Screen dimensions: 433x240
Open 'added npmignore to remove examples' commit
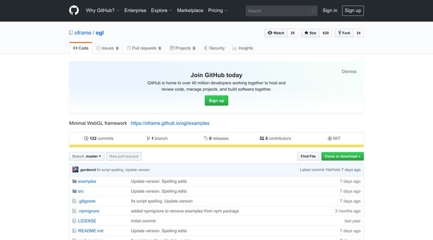[185, 211]
